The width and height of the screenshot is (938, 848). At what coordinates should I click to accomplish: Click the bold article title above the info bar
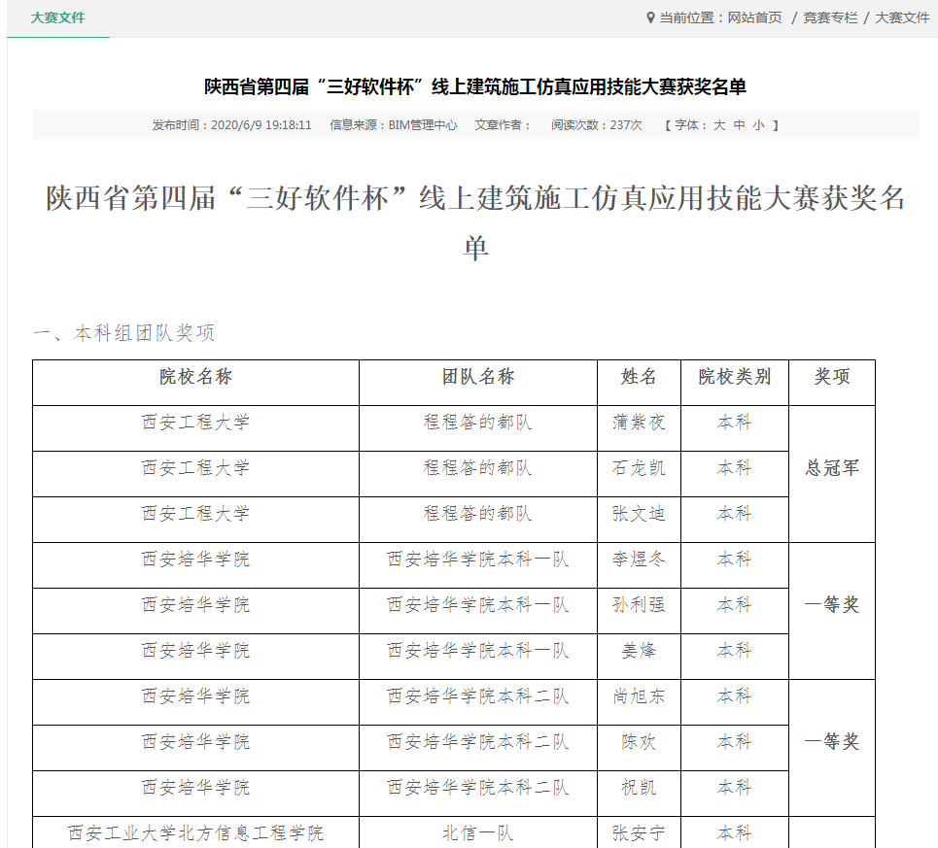[475, 86]
